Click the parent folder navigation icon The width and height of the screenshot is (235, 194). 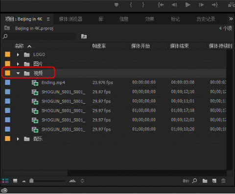point(7,28)
